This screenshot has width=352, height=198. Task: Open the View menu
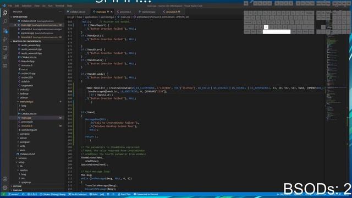[x=37, y=6]
